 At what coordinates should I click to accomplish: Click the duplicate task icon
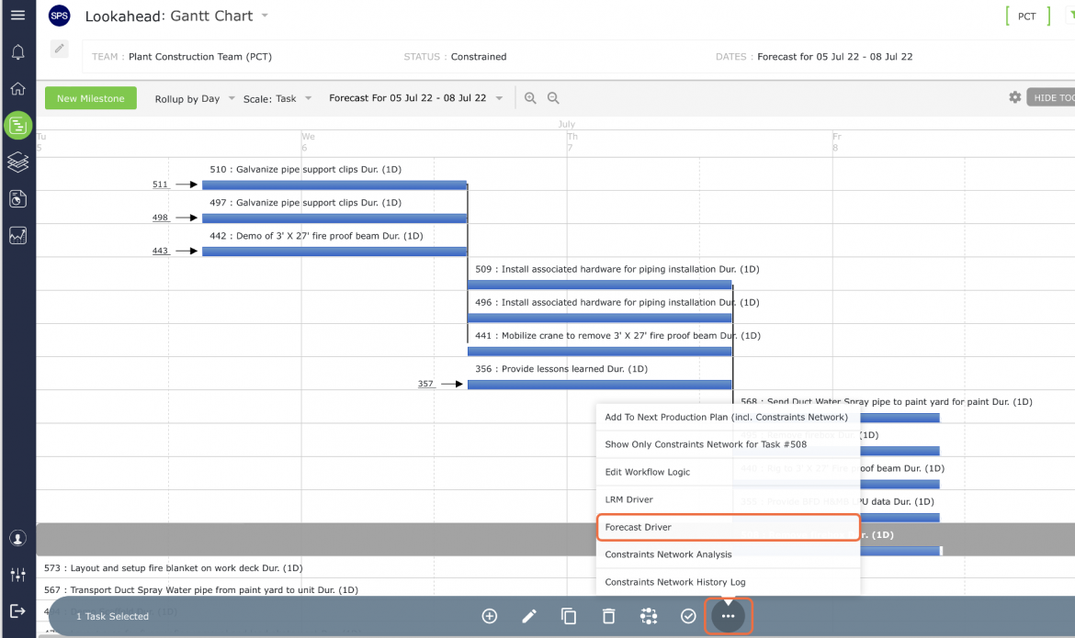click(569, 616)
